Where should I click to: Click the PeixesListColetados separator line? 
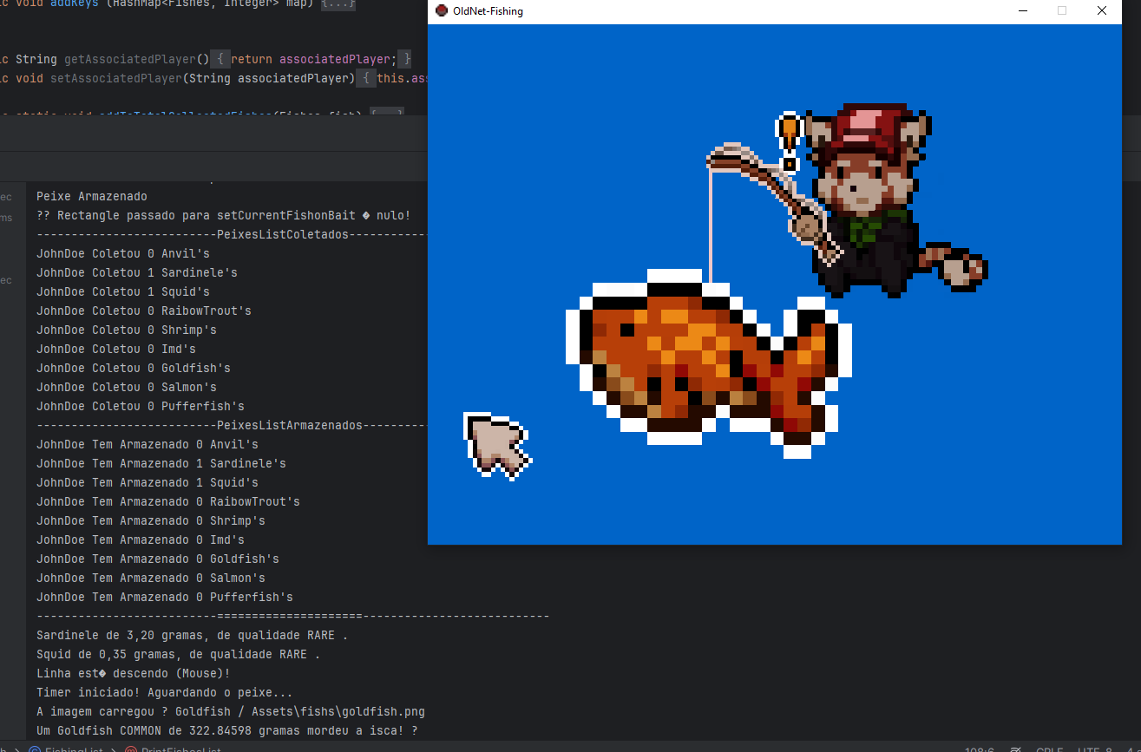233,235
